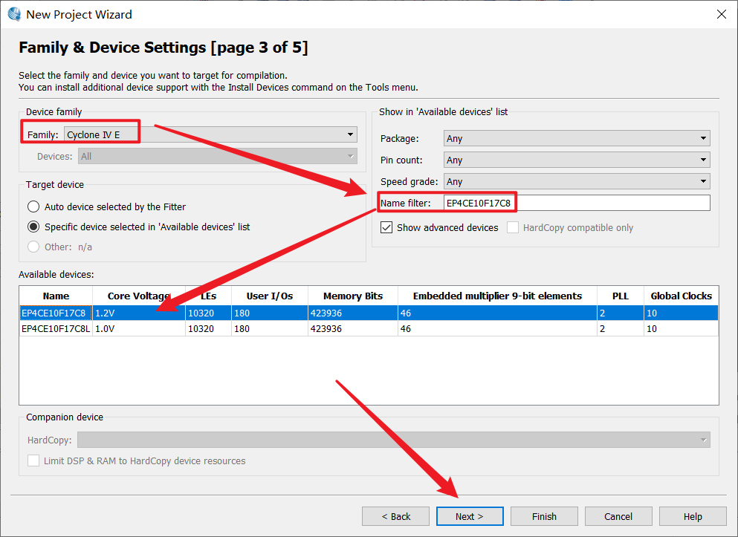Viewport: 738px width, 537px height.
Task: Close the New Project Wizard window
Action: click(721, 15)
